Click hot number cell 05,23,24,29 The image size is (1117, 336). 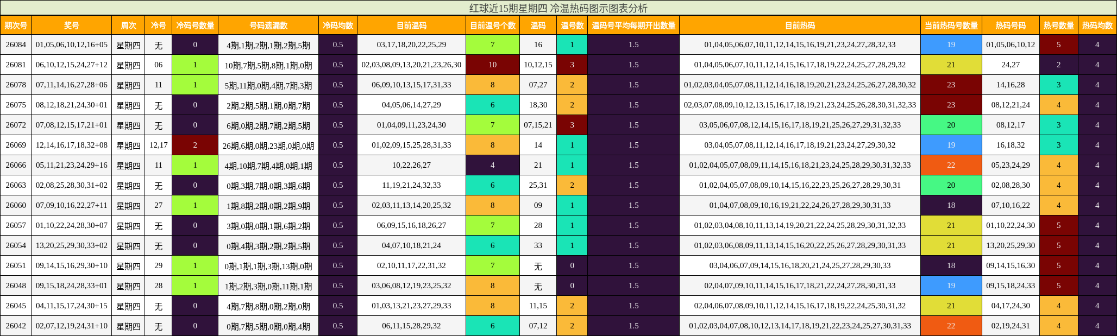[1011, 165]
